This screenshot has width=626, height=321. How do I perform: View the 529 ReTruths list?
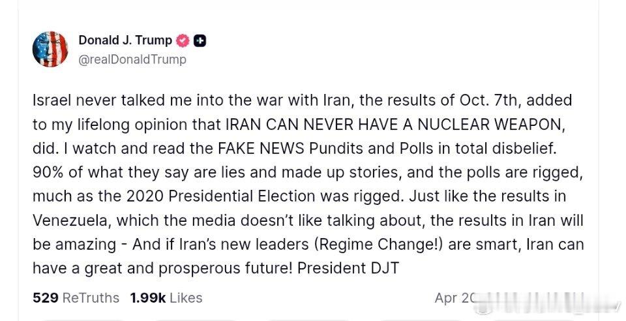pos(76,298)
